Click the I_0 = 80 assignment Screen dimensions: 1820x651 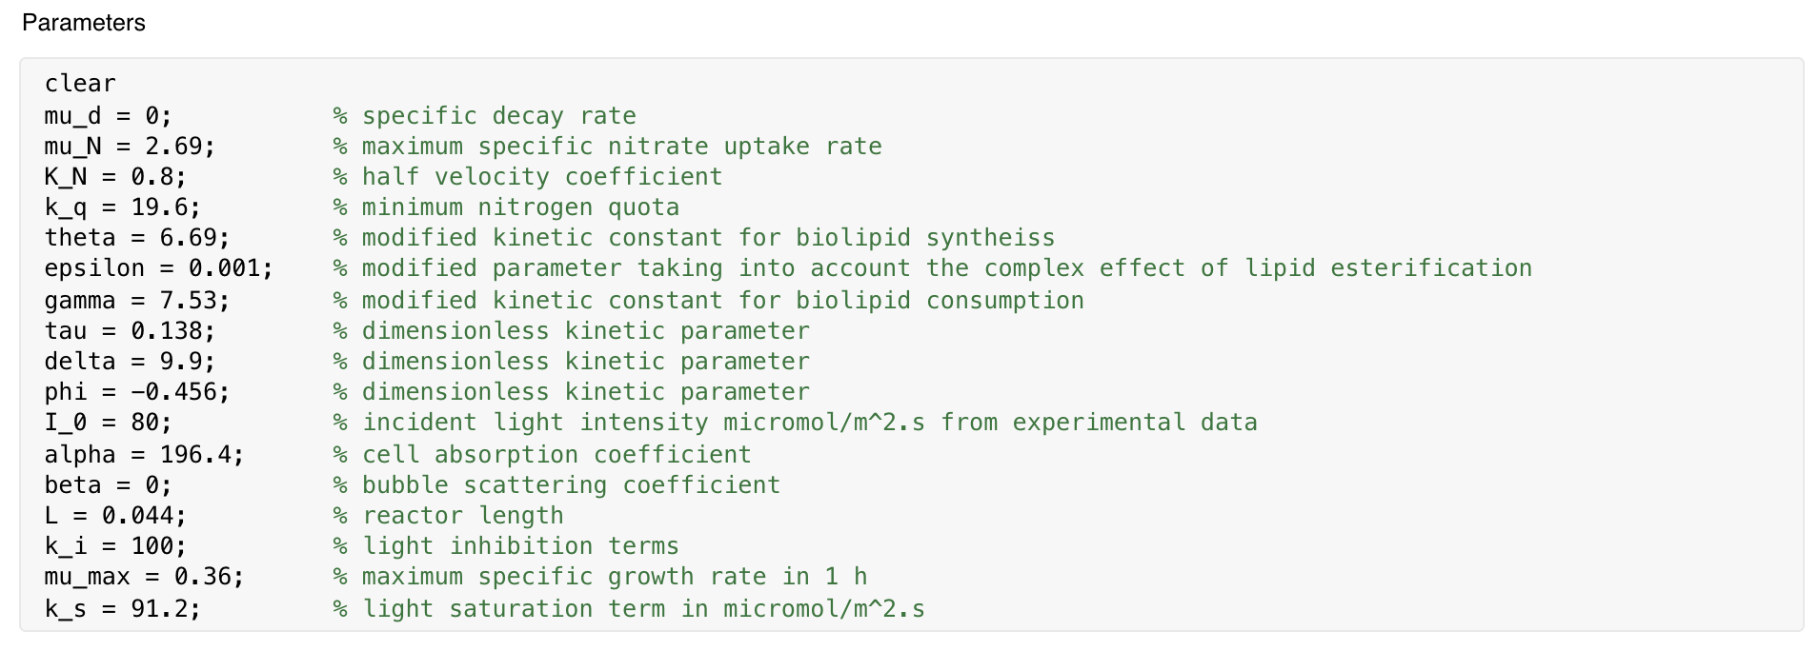(109, 423)
